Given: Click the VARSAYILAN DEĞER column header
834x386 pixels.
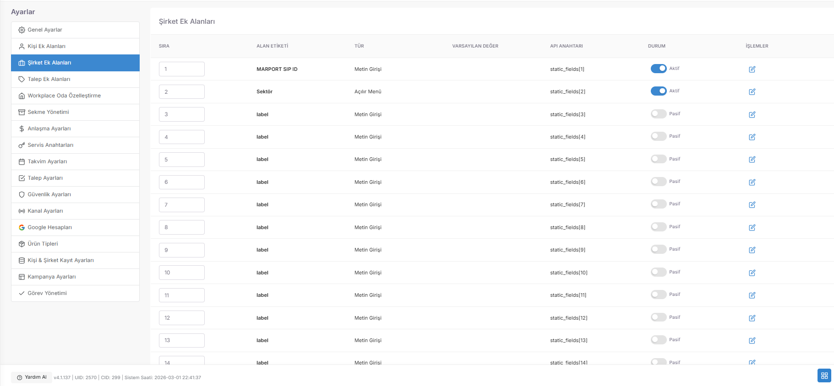Looking at the screenshot, I should coord(475,46).
